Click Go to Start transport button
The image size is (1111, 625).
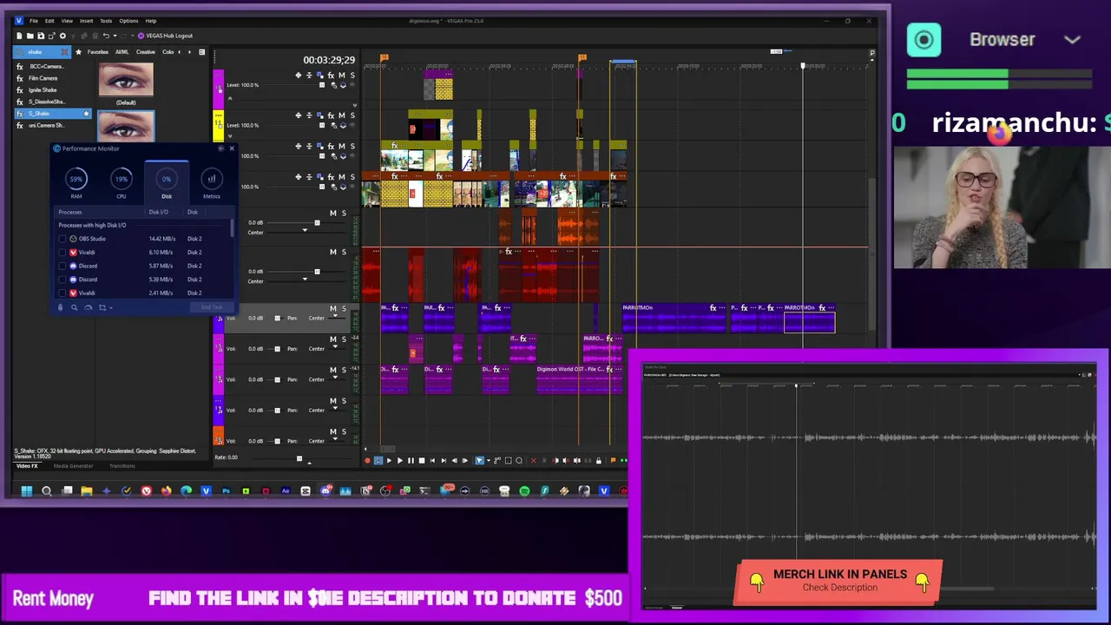click(x=432, y=461)
